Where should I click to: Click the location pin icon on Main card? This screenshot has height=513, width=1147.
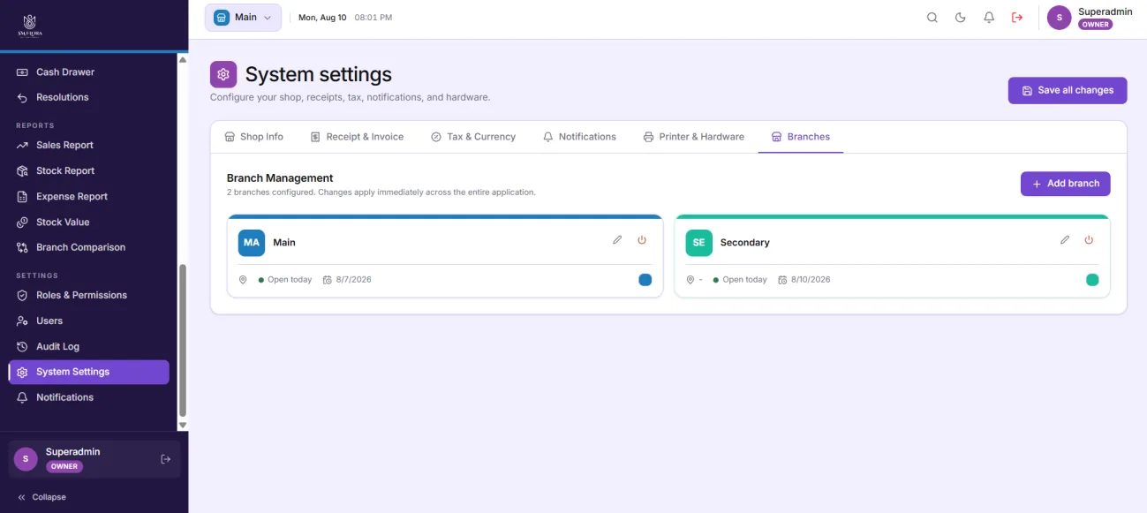243,280
